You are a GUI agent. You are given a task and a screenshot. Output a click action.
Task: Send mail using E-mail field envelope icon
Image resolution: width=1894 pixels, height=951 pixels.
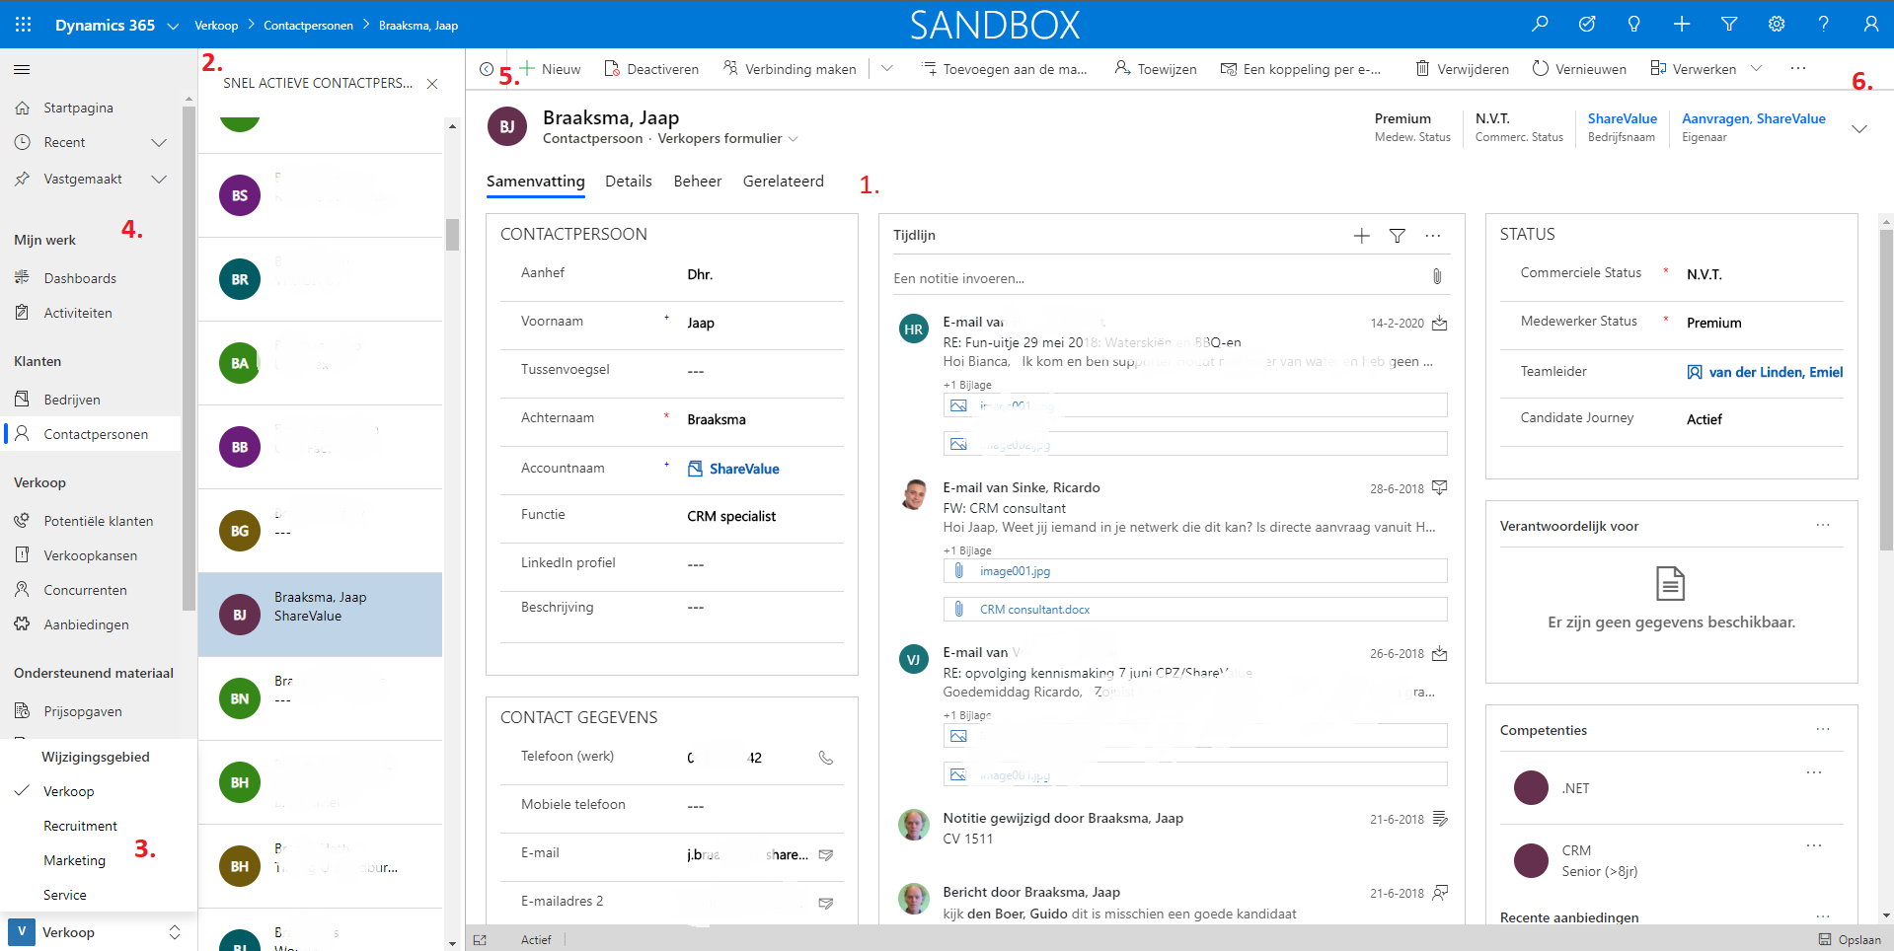[826, 854]
